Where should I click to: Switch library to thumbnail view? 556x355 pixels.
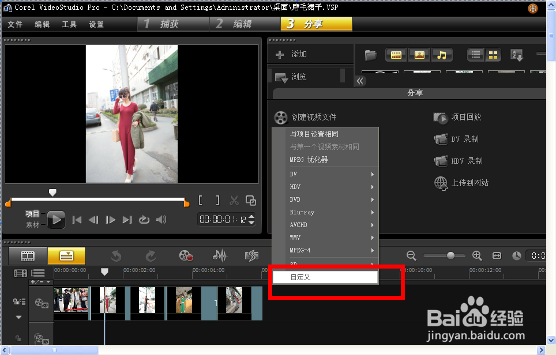point(493,55)
